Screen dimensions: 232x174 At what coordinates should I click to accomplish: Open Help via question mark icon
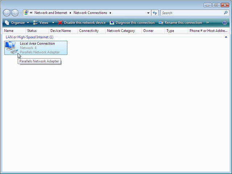(x=225, y=22)
